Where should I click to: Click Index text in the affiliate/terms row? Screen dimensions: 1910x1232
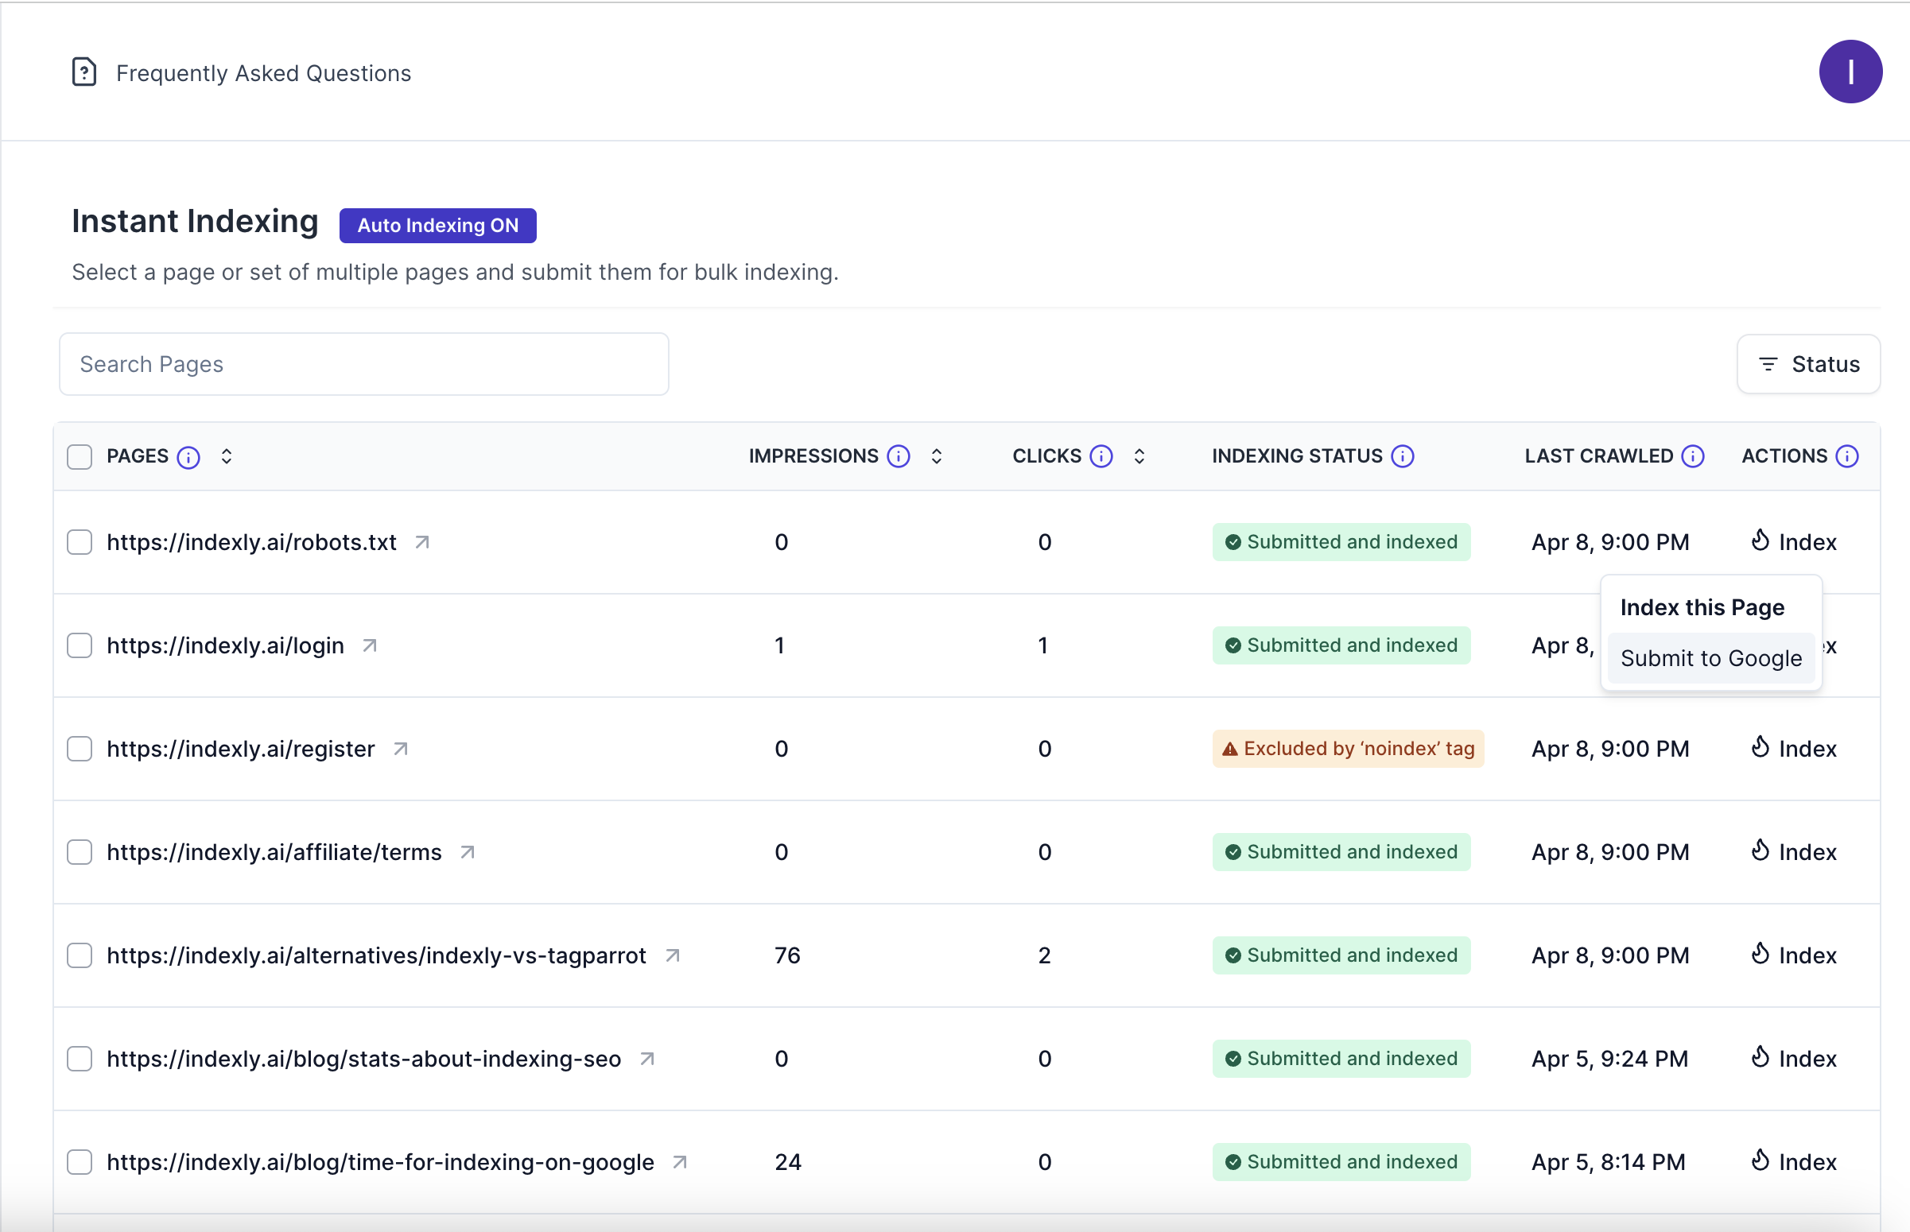pos(1807,852)
